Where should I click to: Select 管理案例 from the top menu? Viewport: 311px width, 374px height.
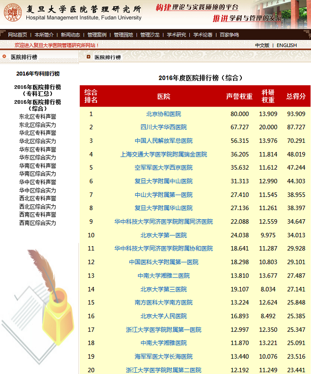pos(97,35)
